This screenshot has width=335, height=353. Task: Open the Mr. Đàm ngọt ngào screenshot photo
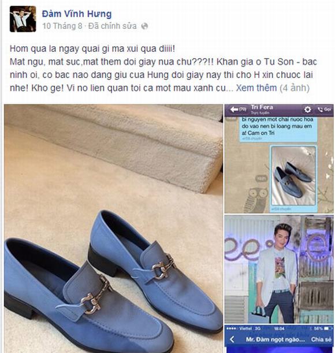(279, 339)
